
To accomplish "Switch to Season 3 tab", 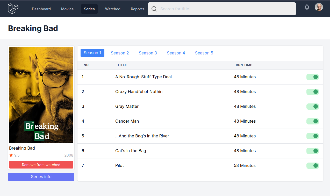I will click(x=148, y=53).
